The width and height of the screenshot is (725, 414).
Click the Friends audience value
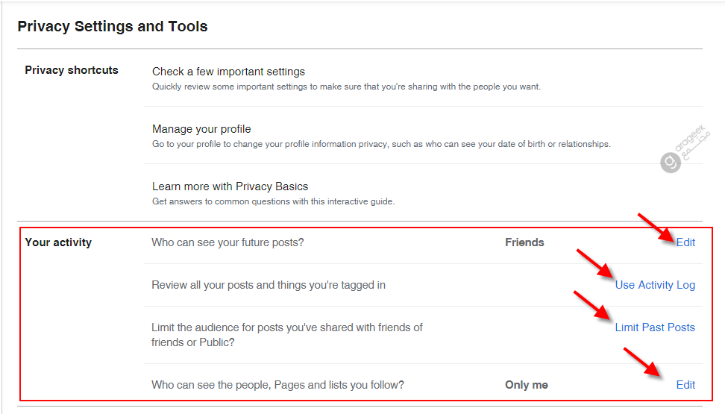click(524, 242)
